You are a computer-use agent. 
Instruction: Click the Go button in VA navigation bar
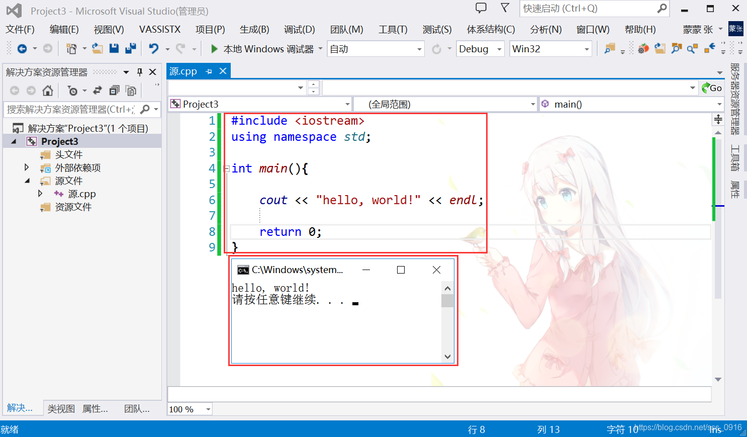[712, 88]
